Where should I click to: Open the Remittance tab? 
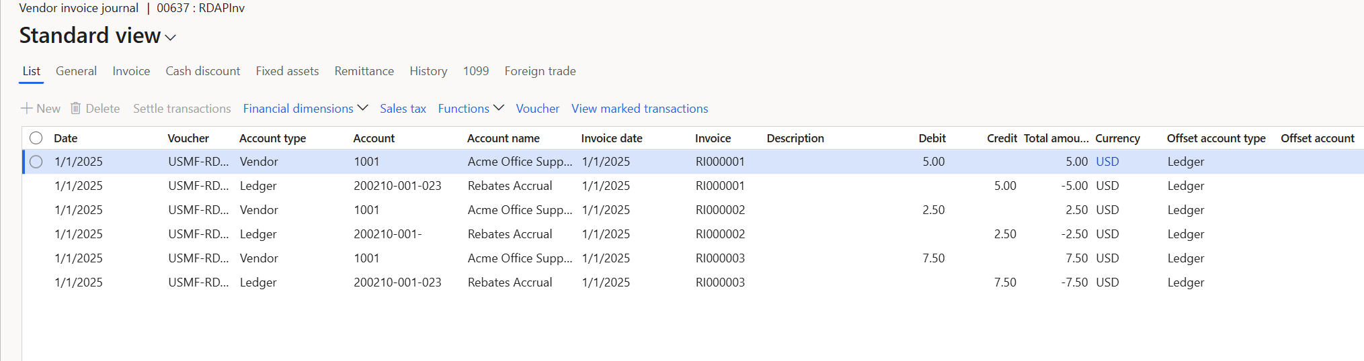[x=364, y=71]
